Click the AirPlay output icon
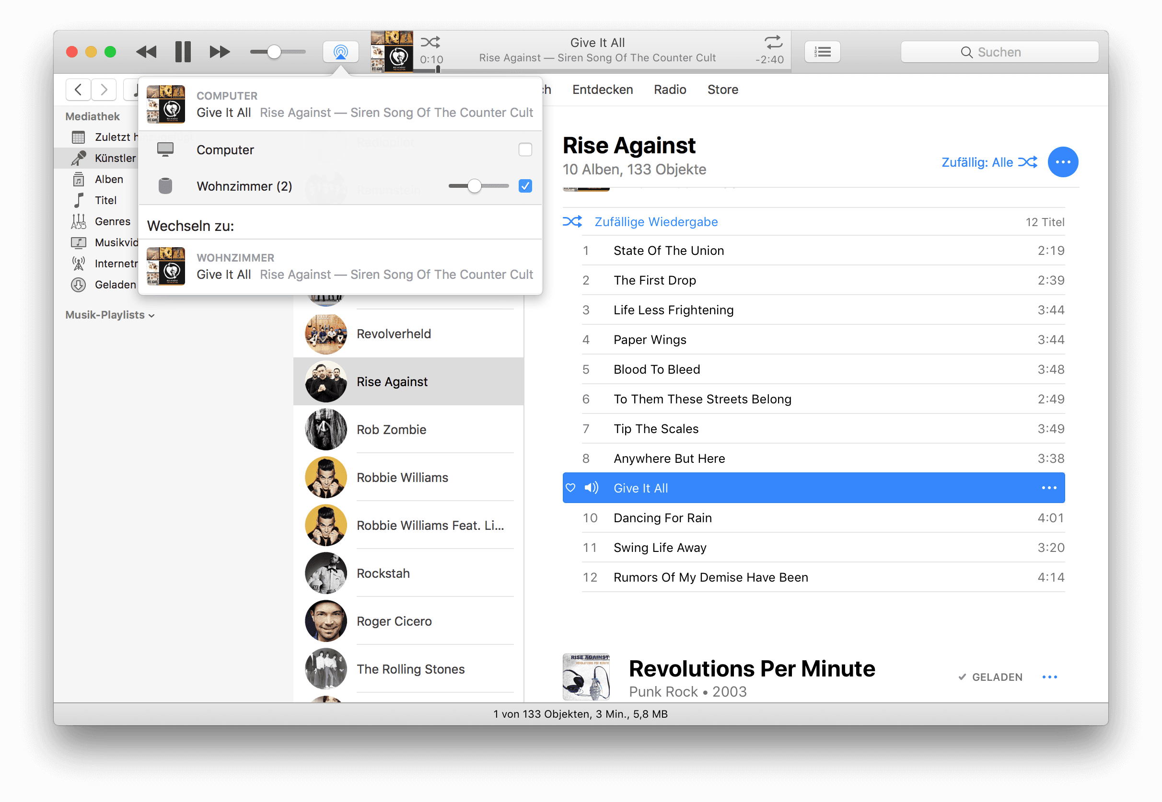The image size is (1162, 802). point(341,51)
